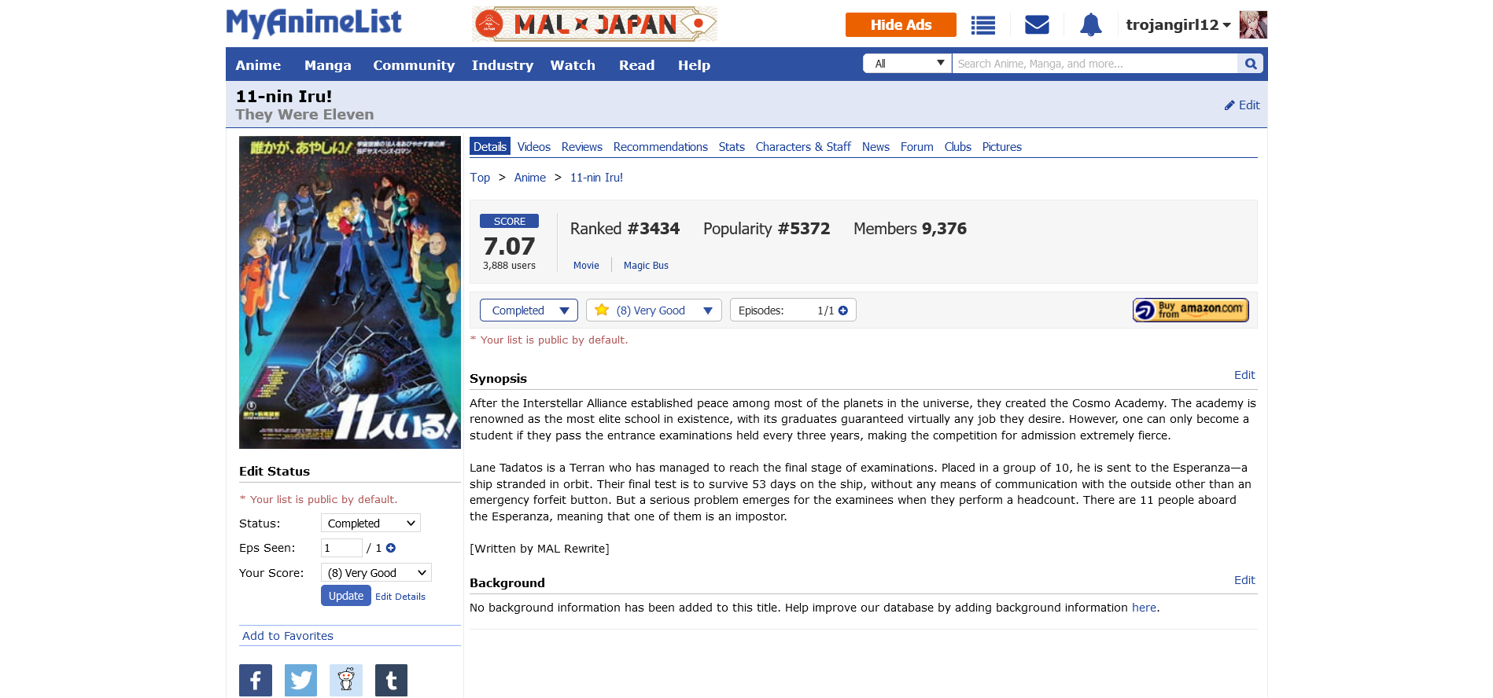The height and width of the screenshot is (698, 1493).
Task: Open my list icon in header
Action: pos(982,25)
